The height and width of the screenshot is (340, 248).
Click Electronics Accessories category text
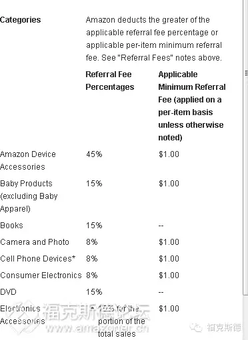click(x=23, y=315)
